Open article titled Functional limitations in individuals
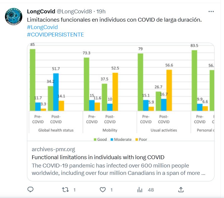This screenshot has height=198, width=224. tap(98, 157)
